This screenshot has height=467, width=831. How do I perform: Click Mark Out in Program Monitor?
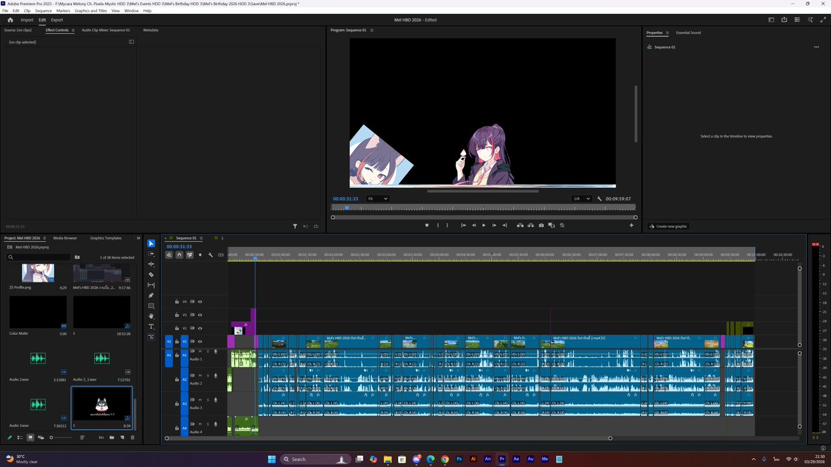click(x=447, y=225)
